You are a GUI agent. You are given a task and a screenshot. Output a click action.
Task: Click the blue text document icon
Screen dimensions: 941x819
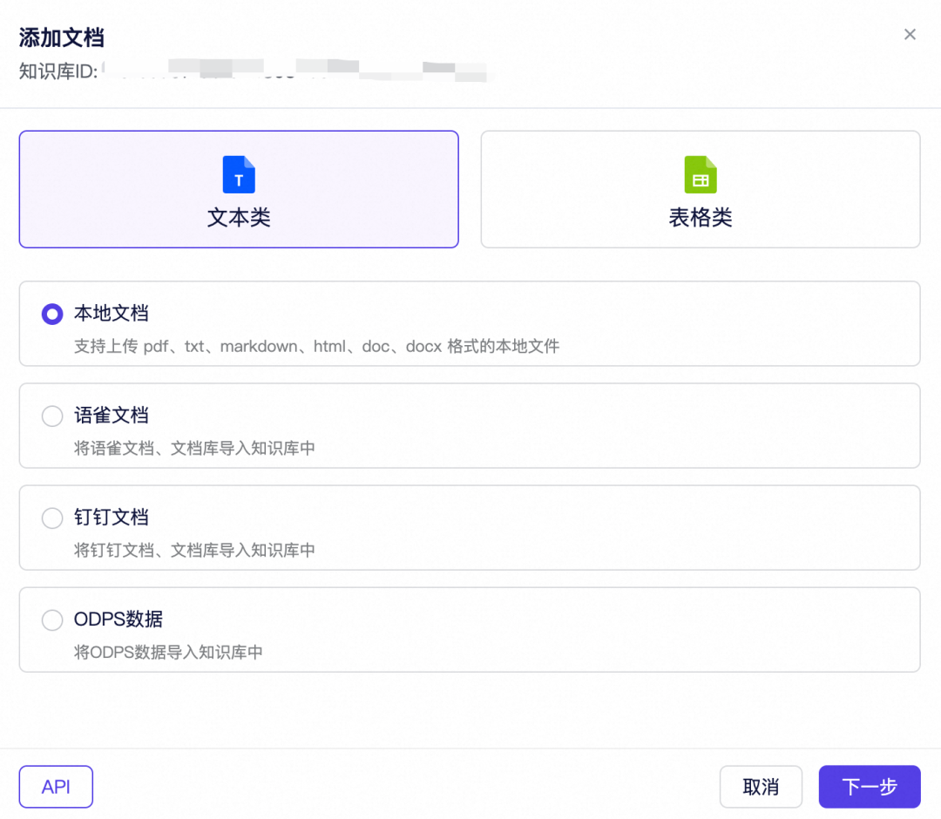239,174
